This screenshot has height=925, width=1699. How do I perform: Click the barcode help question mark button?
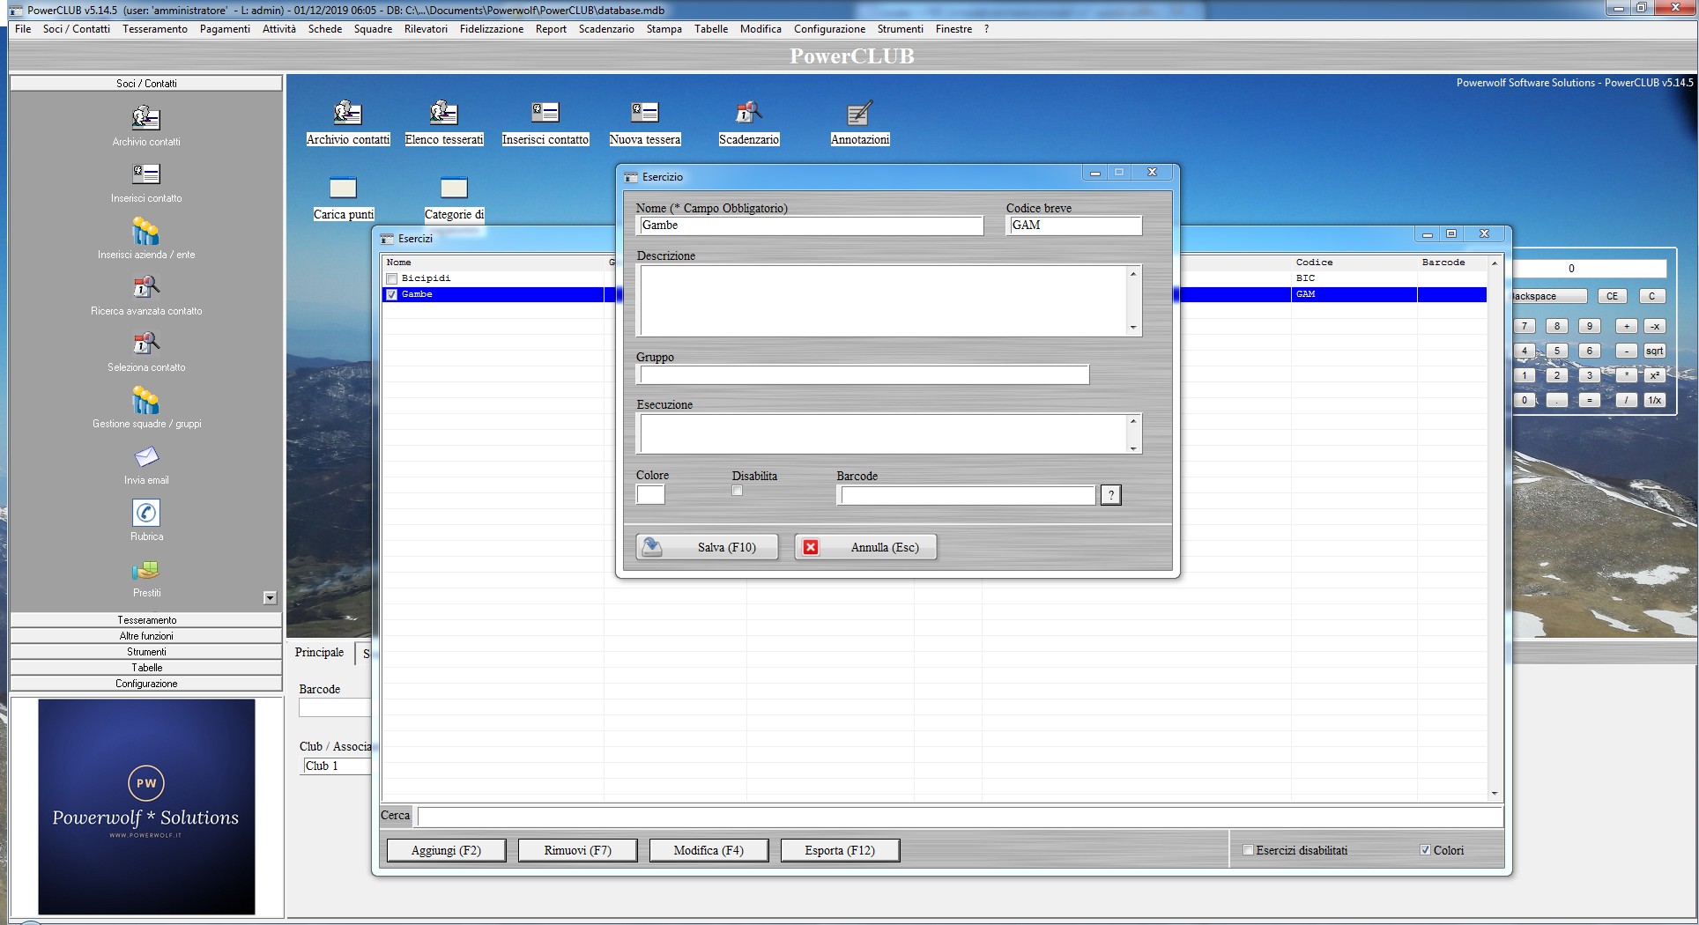(1111, 495)
